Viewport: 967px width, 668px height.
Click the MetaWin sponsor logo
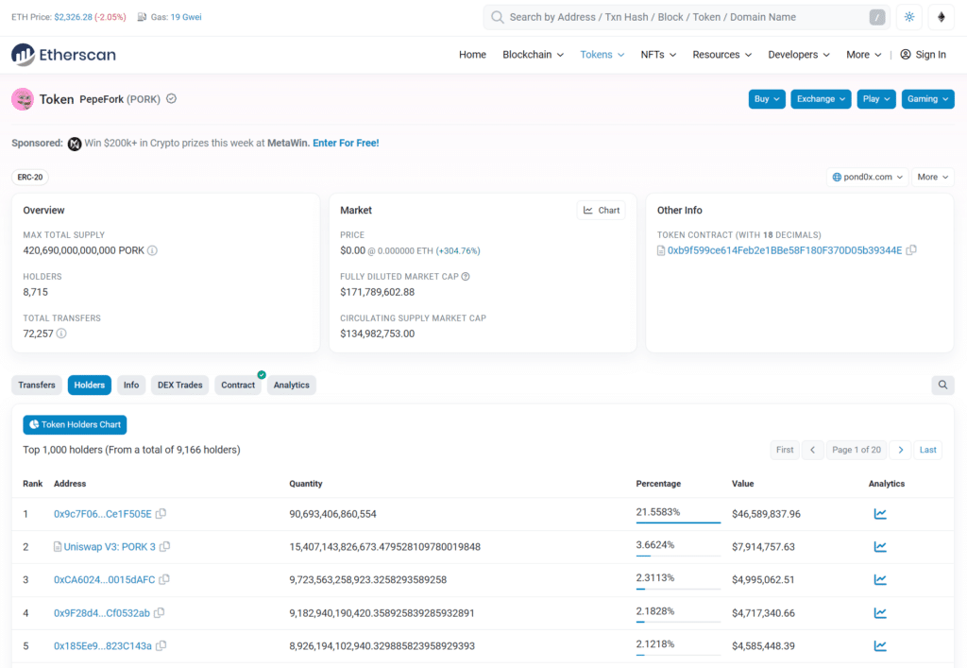pyautogui.click(x=75, y=144)
